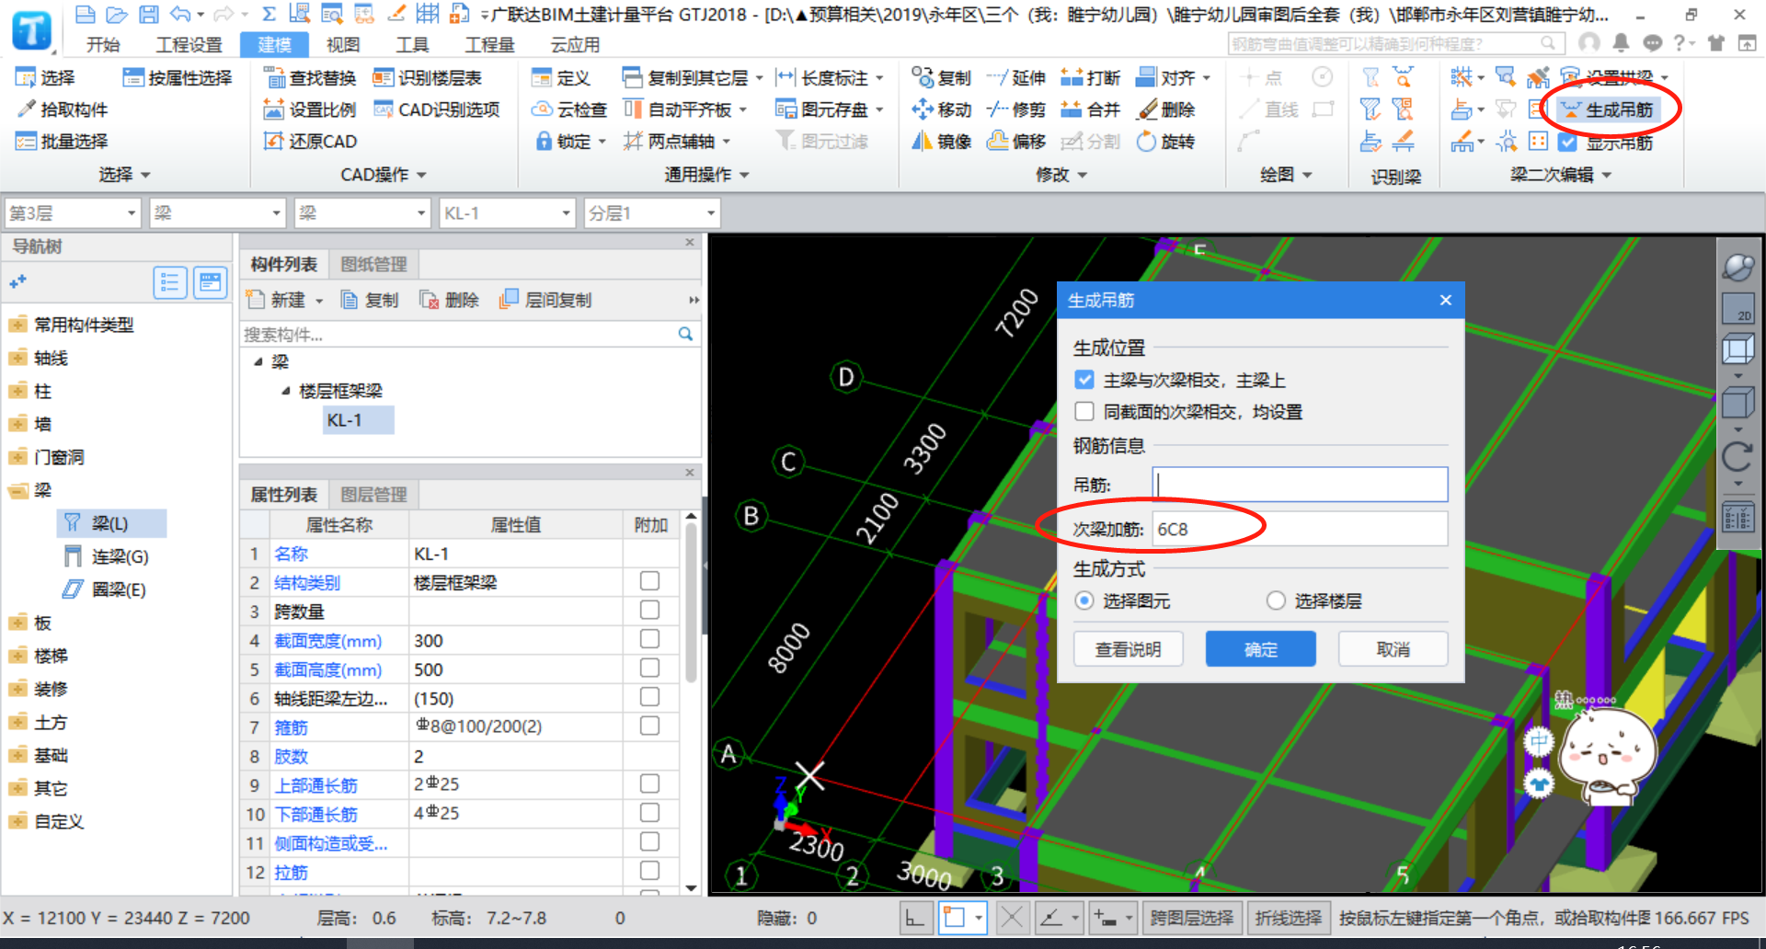
Task: Click the 查看说明 button
Action: coord(1128,649)
